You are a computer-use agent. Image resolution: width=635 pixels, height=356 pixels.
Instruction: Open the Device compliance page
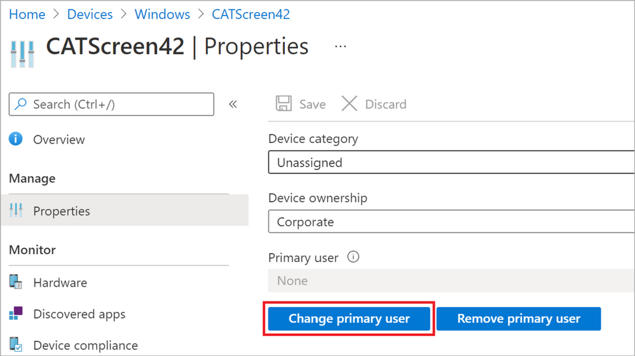(85, 345)
